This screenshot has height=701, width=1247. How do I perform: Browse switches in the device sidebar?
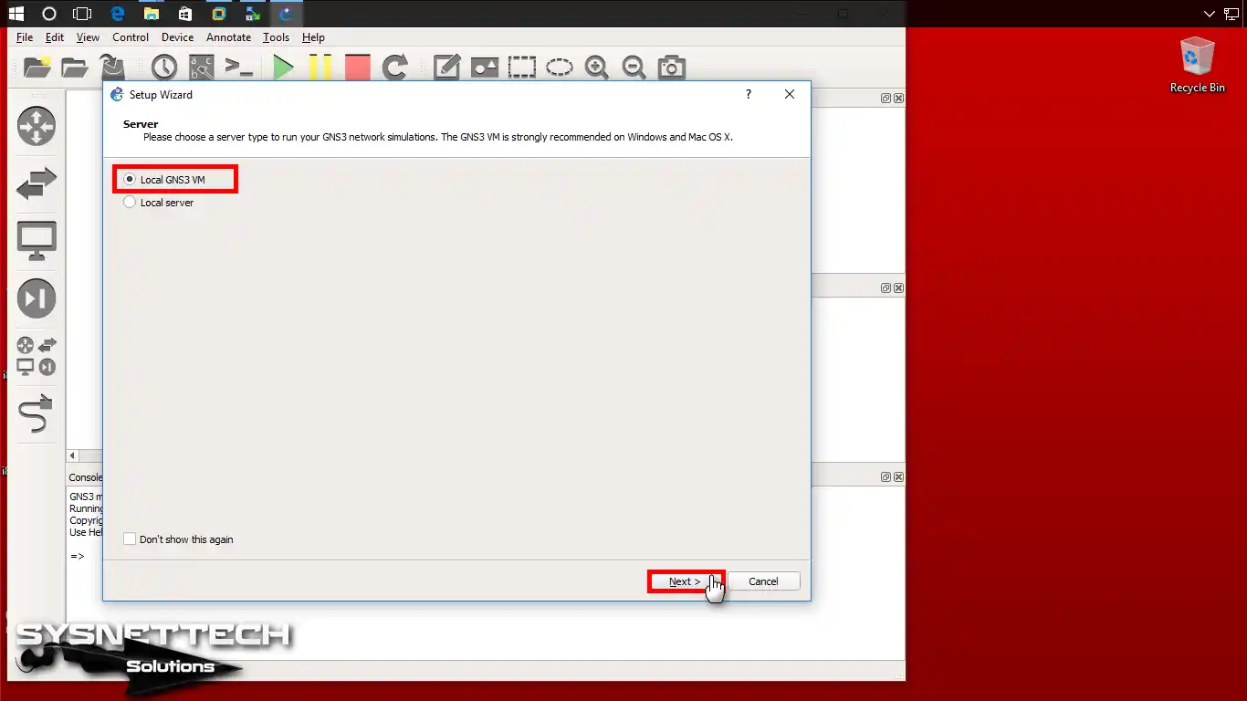coord(37,183)
